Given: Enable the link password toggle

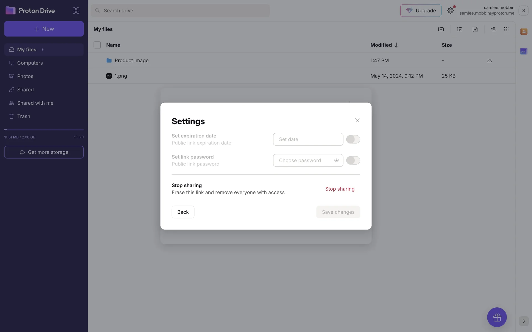Looking at the screenshot, I should tap(353, 160).
